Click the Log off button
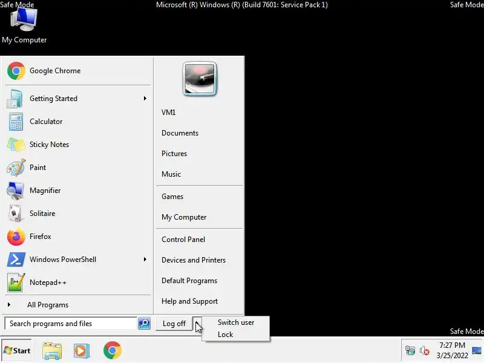This screenshot has width=484, height=363. [174, 324]
